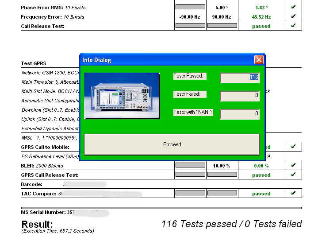Click the GPRS Call Release Test check mark
The image size is (318, 245).
click(x=293, y=175)
